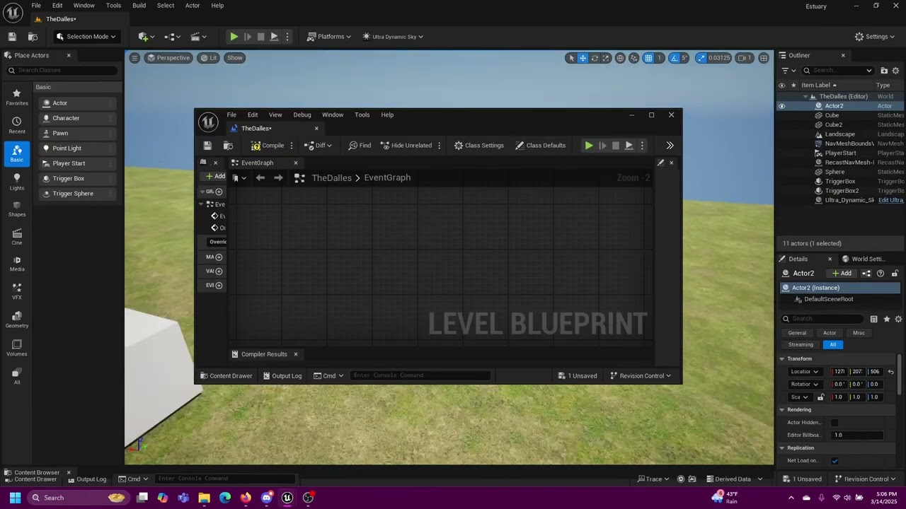Toggle viewport layout maximize icon
The image size is (906, 509).
click(x=764, y=58)
